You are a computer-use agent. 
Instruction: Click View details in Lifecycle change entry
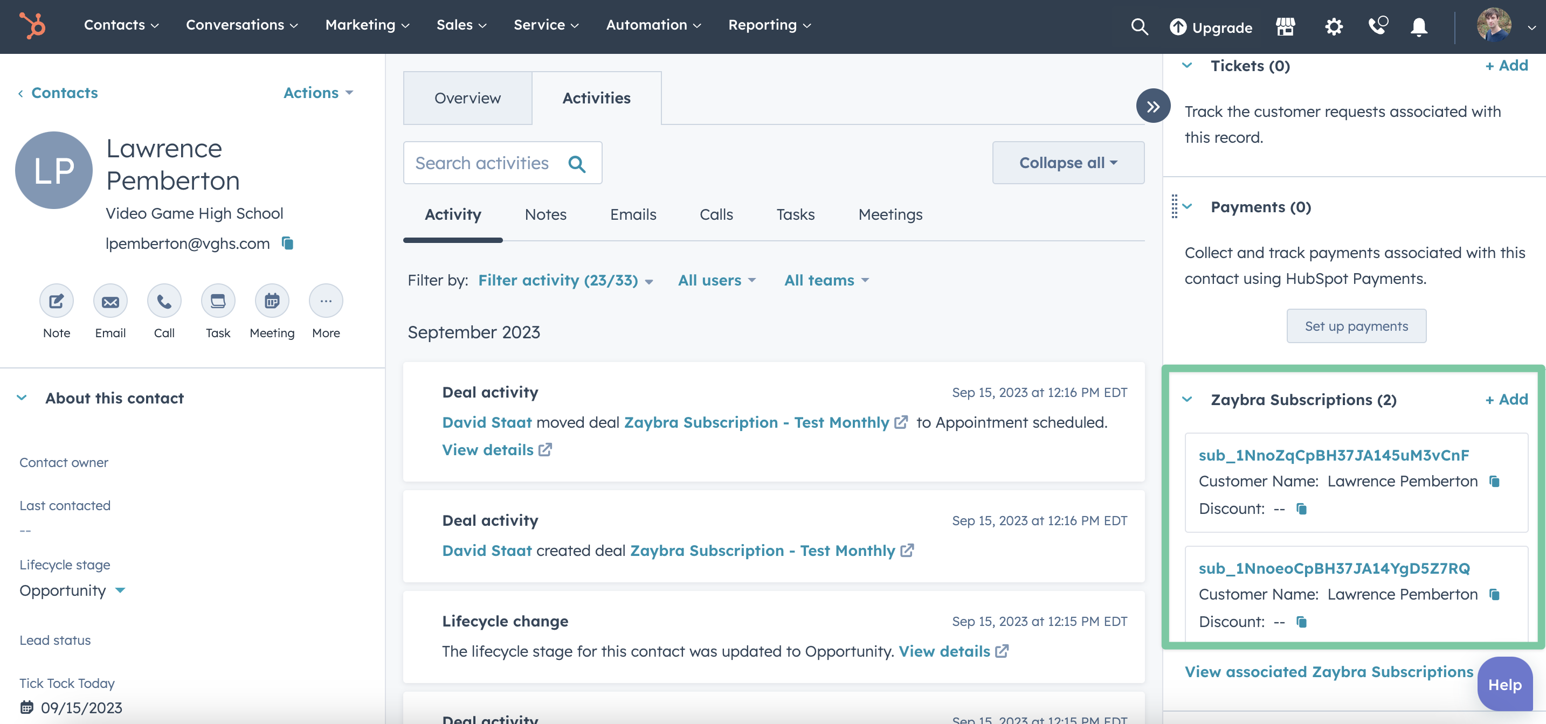coord(953,651)
